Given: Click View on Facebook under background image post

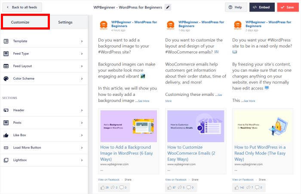Looking at the screenshot, I should [109, 180].
